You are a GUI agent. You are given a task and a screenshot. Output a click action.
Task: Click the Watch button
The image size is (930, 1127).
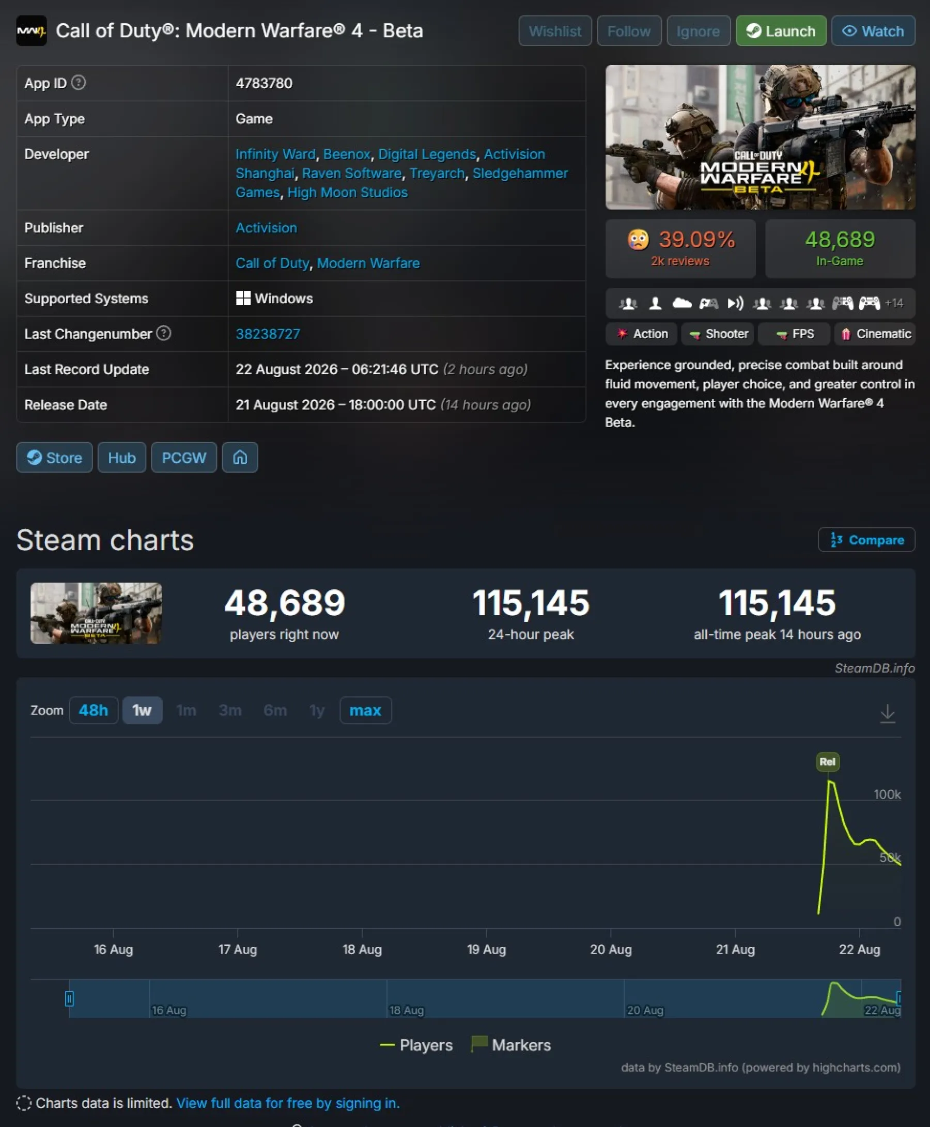pos(873,31)
